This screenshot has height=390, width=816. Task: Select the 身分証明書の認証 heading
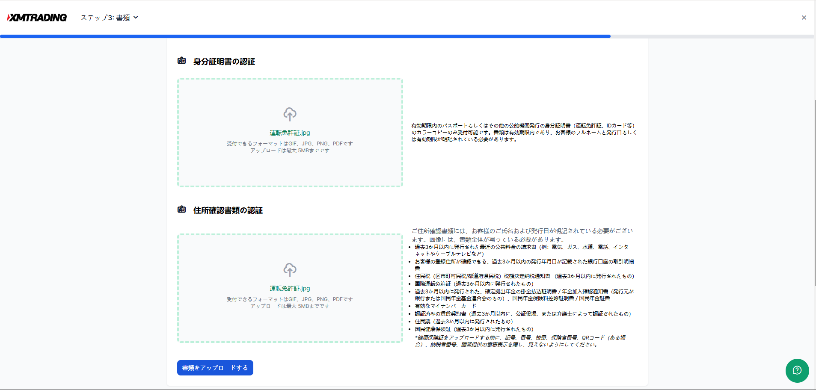(224, 62)
